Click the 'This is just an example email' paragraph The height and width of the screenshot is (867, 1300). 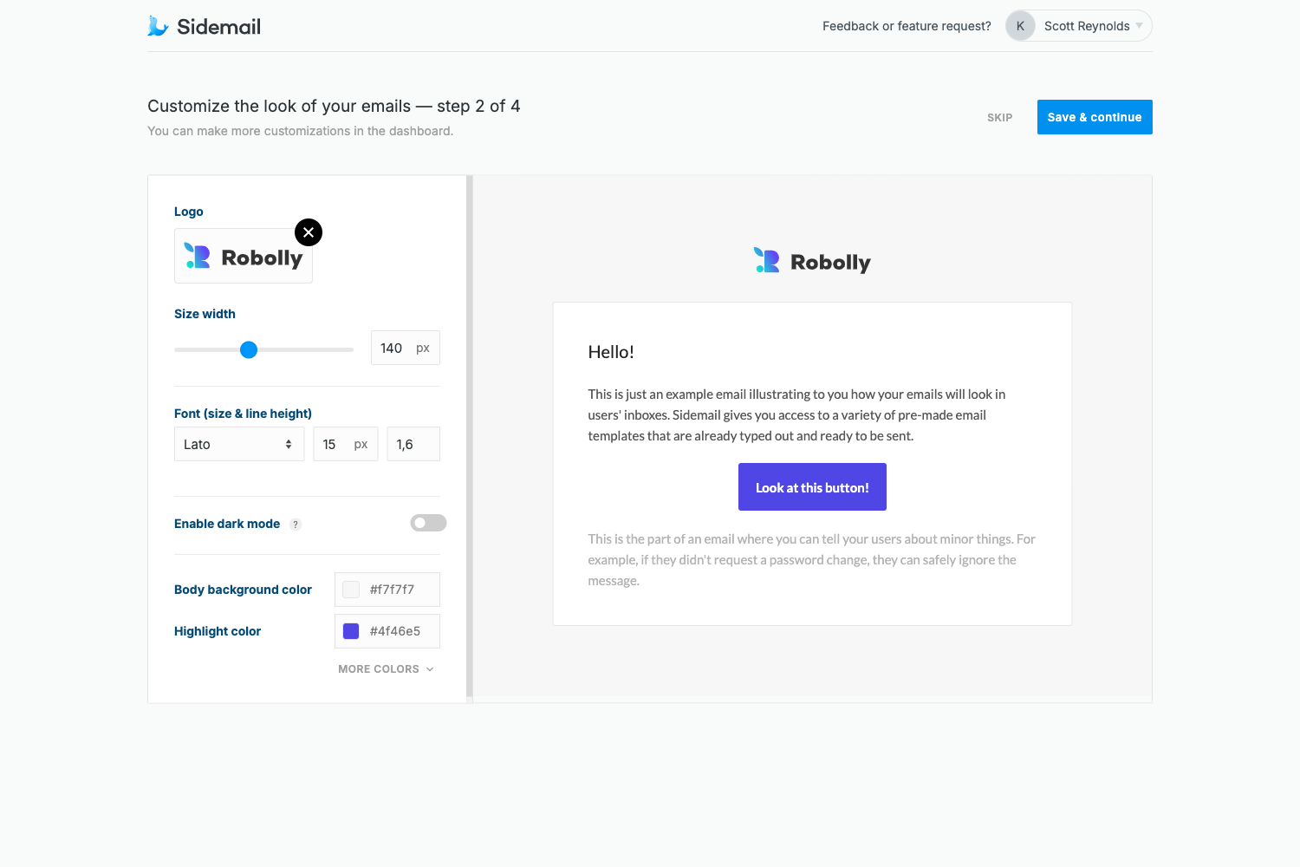797,415
